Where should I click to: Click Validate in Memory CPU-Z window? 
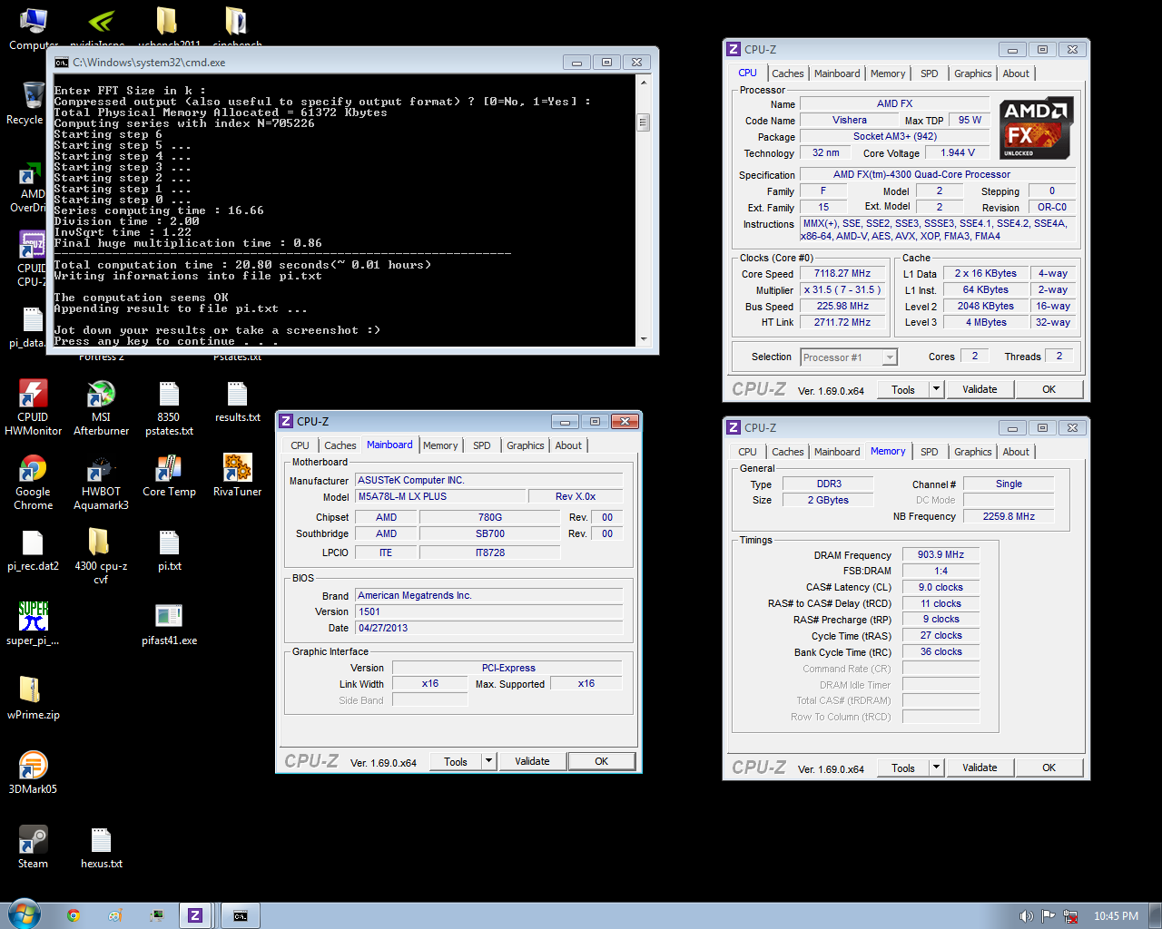(980, 768)
